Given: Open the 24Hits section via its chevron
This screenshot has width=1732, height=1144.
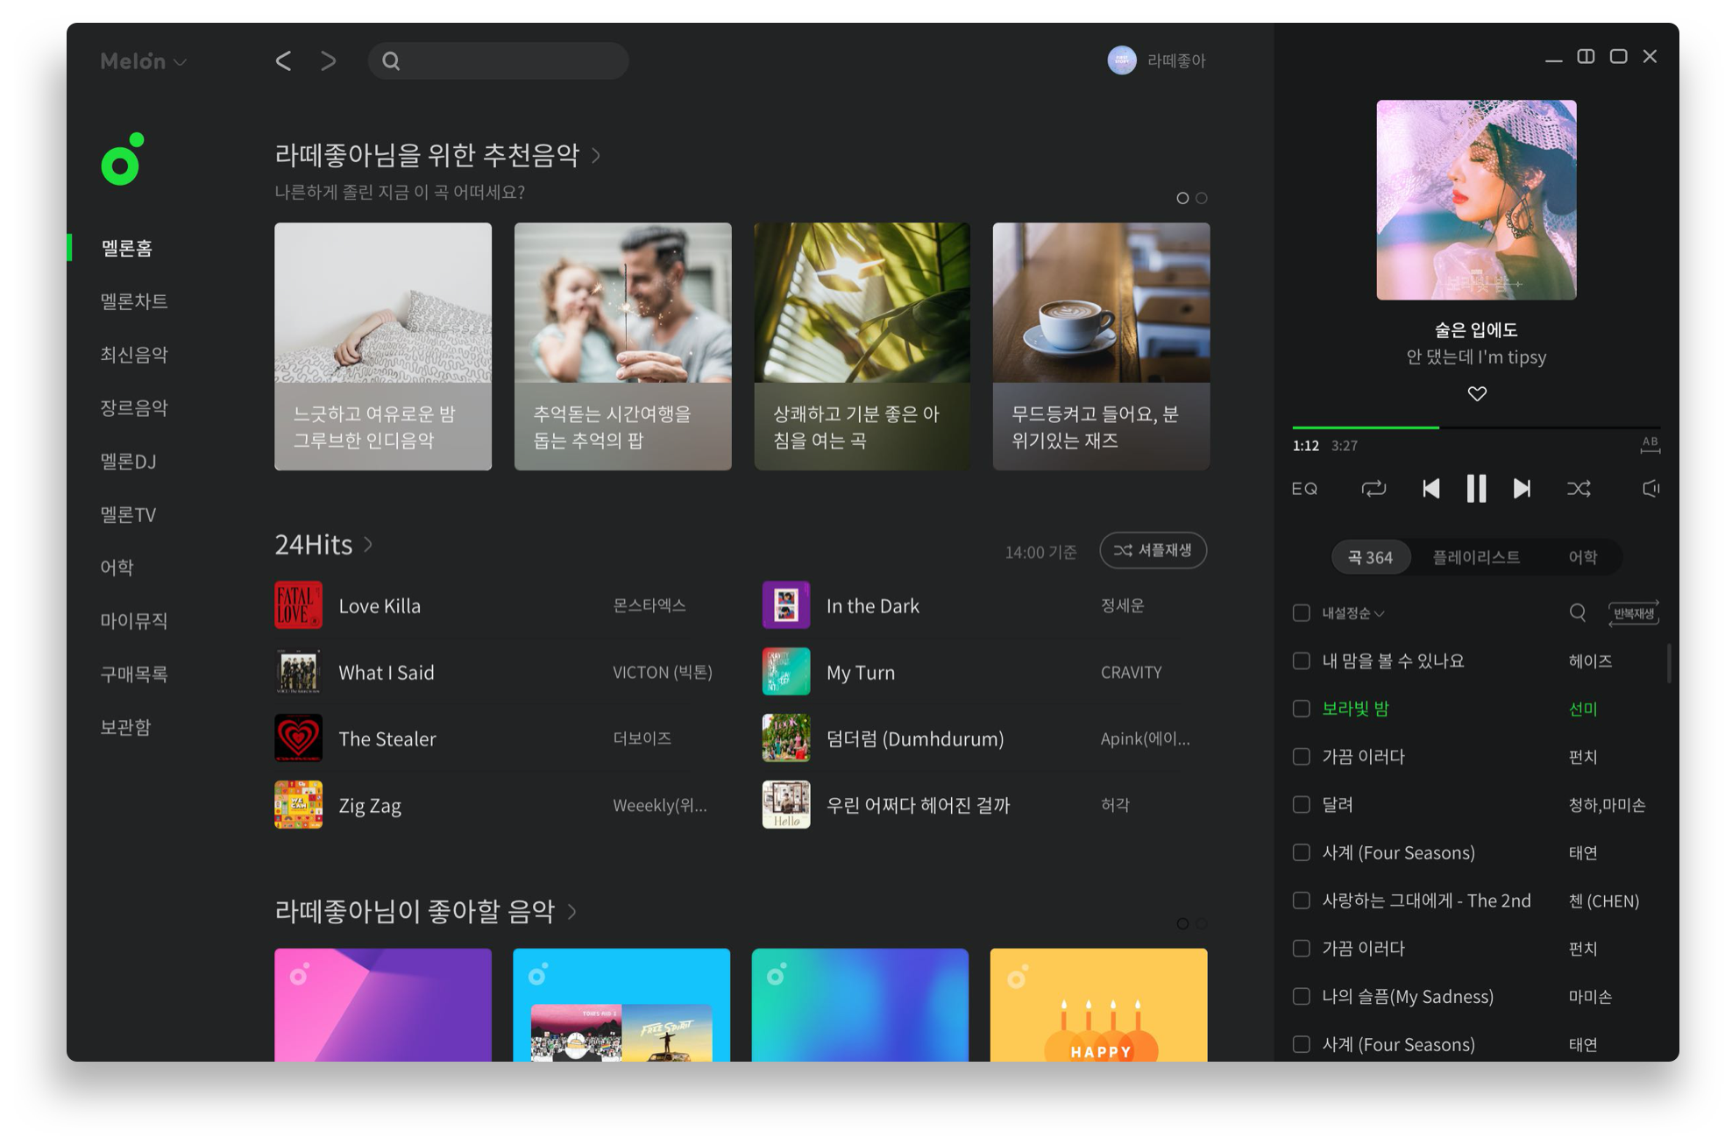Looking at the screenshot, I should (x=367, y=544).
